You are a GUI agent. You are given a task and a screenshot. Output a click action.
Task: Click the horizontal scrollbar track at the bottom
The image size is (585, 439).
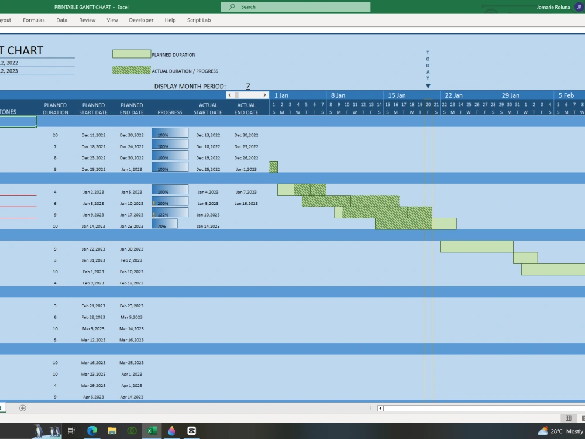tap(484, 408)
